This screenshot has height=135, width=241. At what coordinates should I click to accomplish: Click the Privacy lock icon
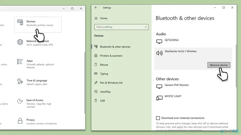click(20, 121)
